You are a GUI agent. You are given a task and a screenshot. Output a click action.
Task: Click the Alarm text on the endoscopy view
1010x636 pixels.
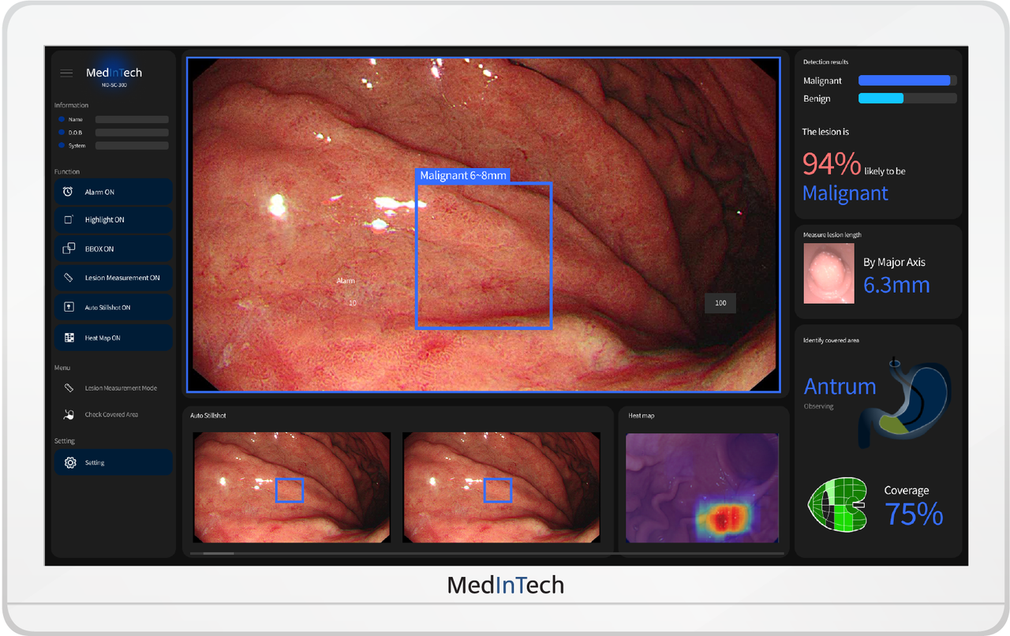pyautogui.click(x=346, y=281)
